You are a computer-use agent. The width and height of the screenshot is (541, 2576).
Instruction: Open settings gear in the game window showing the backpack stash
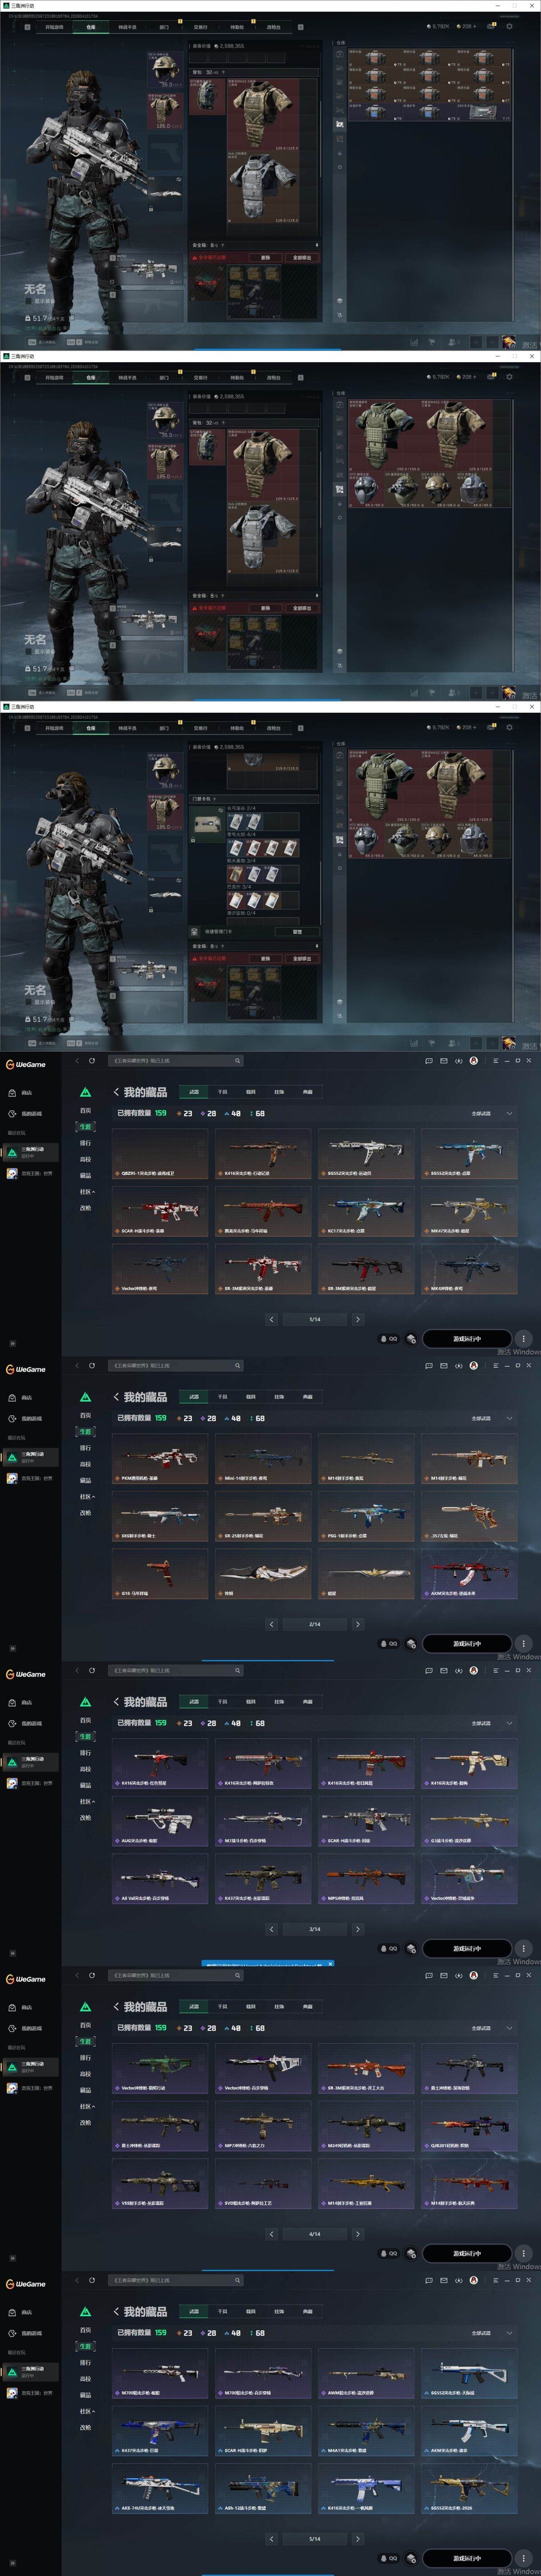tap(509, 26)
